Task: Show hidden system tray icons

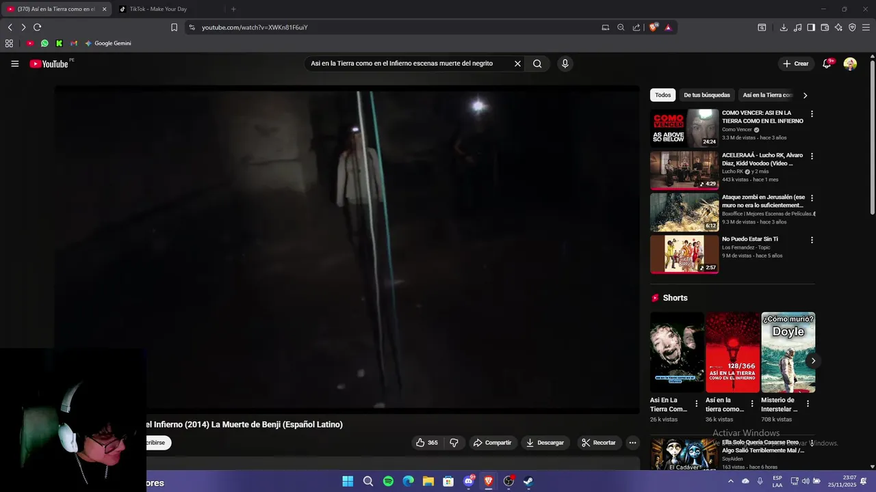Action: click(730, 481)
